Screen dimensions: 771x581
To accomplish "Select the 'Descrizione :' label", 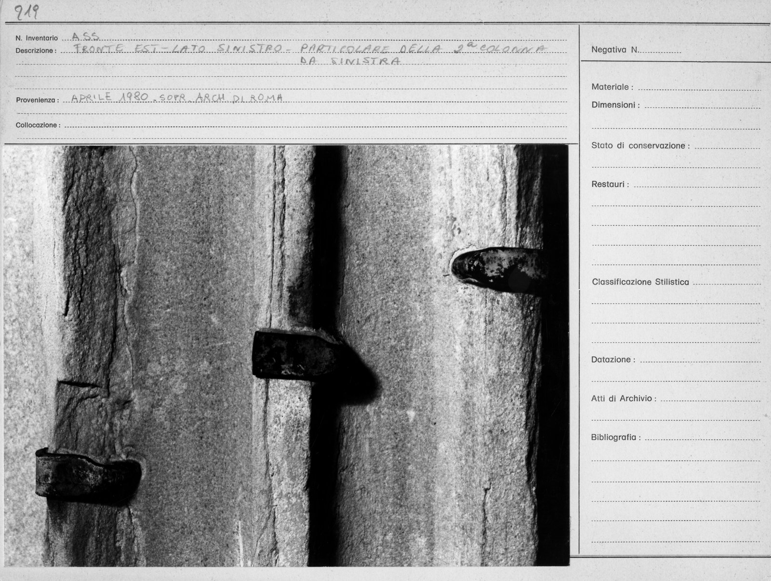I will 36,51.
